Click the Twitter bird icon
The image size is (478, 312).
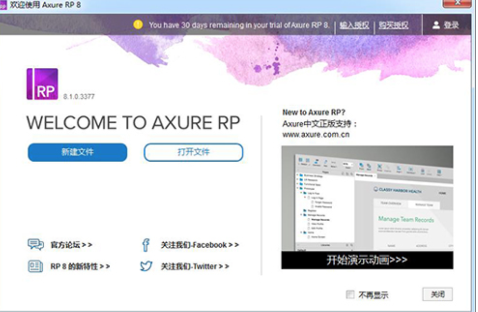click(146, 266)
